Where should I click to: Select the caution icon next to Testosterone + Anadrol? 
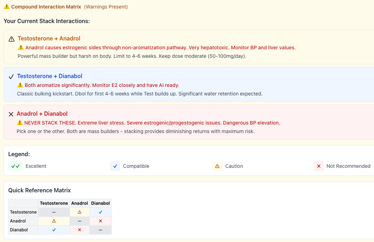tap(11, 38)
